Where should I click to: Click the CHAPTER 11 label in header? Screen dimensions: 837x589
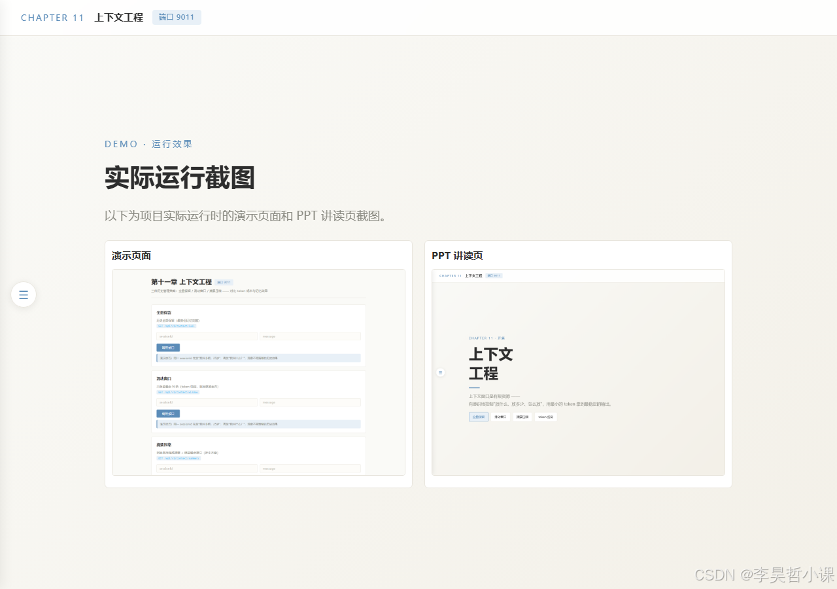tap(52, 18)
